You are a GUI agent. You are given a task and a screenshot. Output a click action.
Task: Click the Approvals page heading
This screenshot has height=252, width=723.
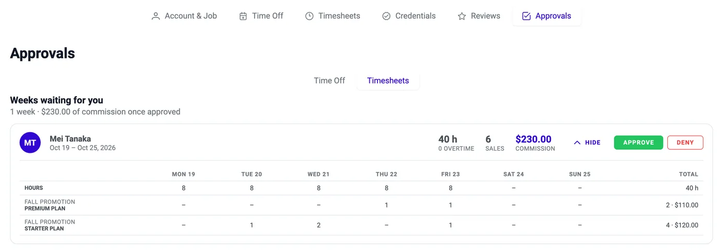[42, 53]
